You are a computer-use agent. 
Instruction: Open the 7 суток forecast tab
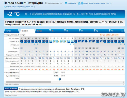pos(11,31)
